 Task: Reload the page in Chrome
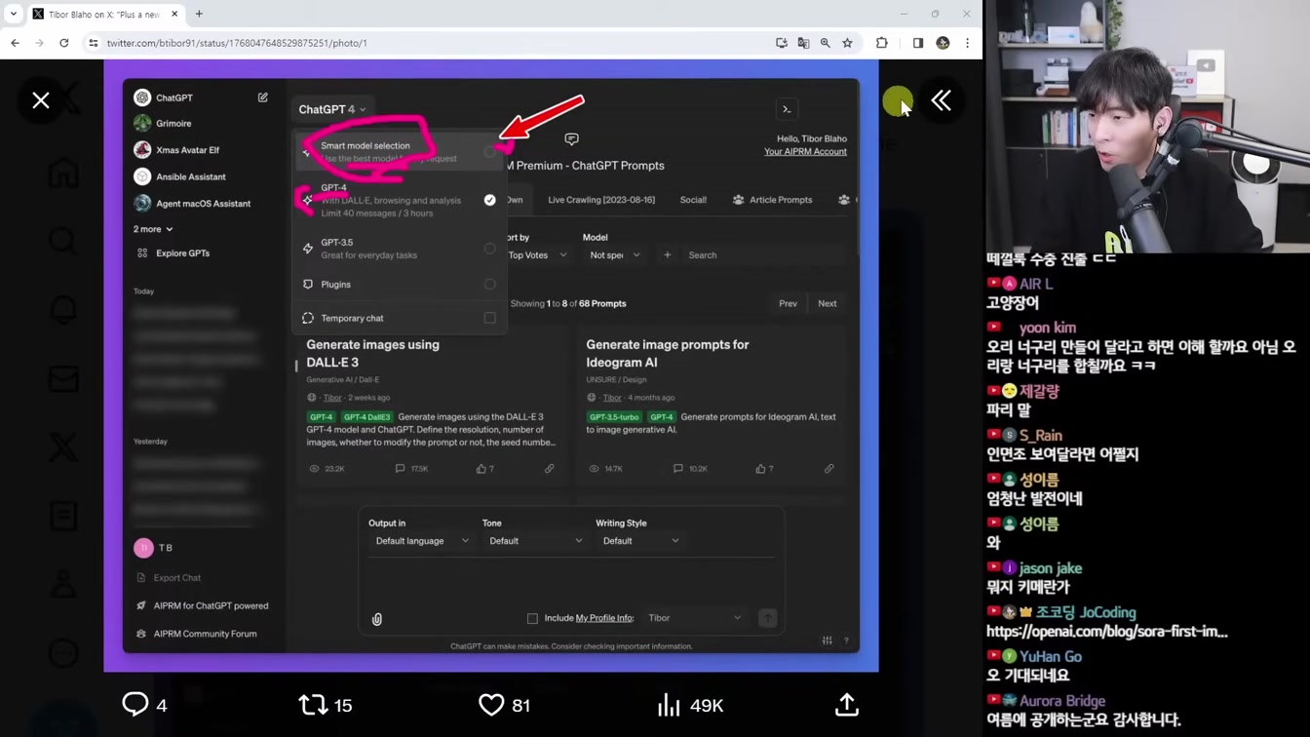point(64,43)
